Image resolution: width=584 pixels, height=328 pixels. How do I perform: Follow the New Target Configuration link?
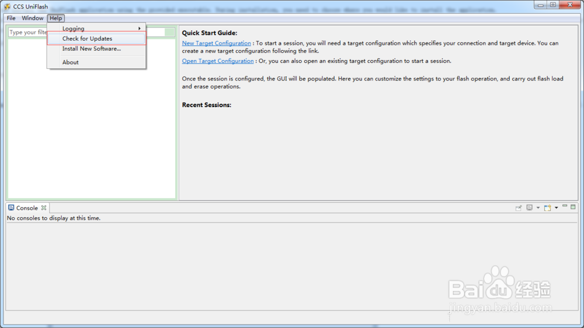click(x=217, y=43)
